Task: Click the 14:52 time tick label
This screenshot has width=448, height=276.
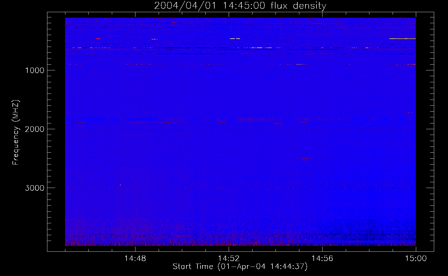Action: 229,259
